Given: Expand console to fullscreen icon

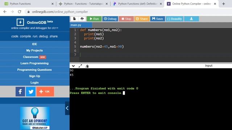Looking at the screenshot, I should [x=80, y=66].
